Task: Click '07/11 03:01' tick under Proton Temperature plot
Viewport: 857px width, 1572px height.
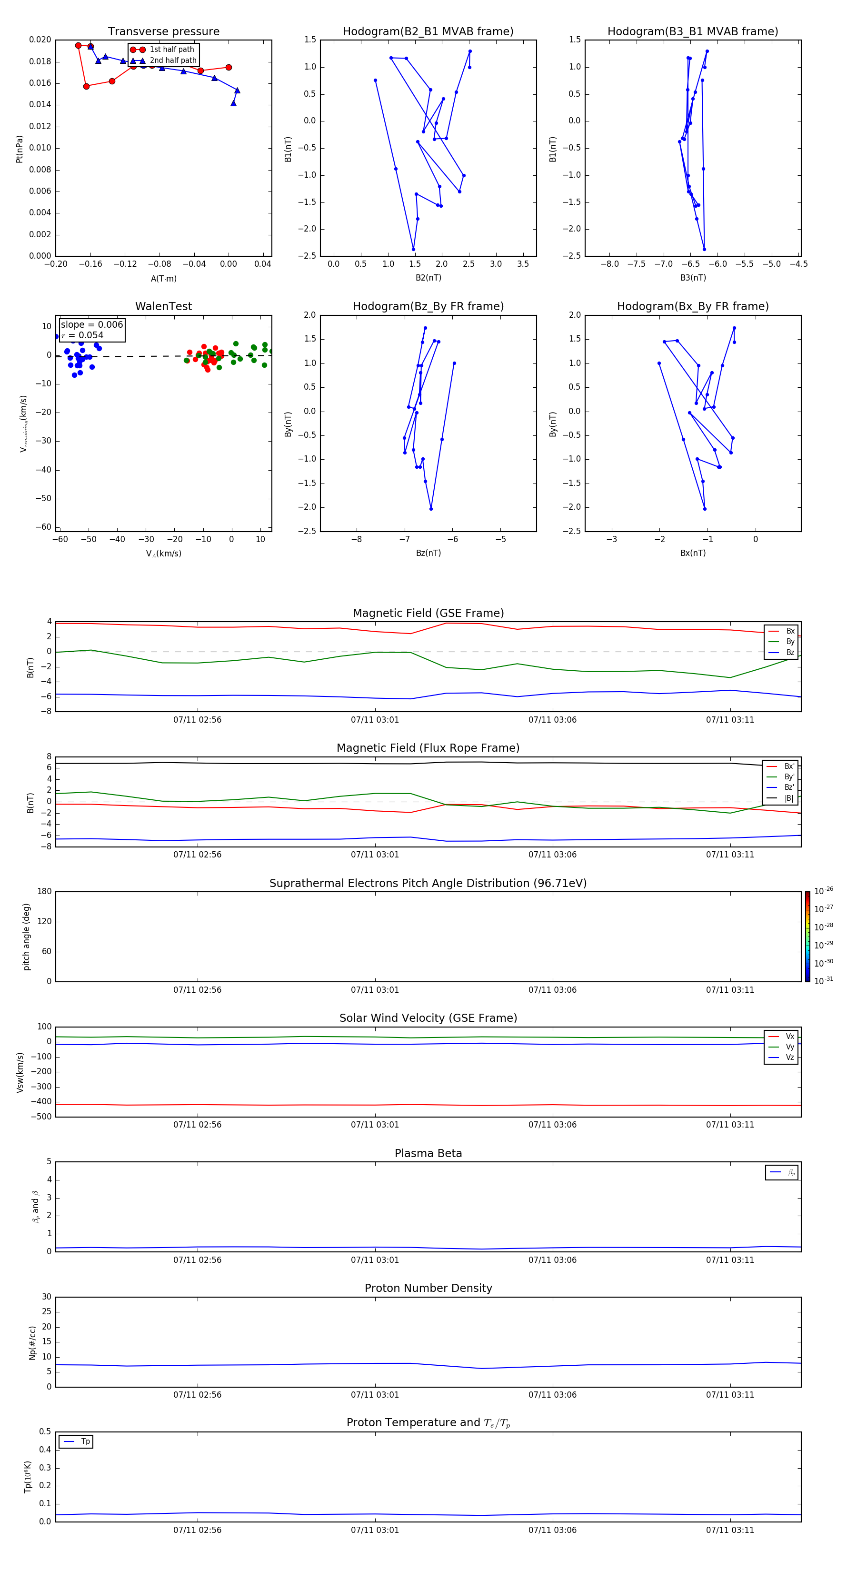Action: (375, 1530)
